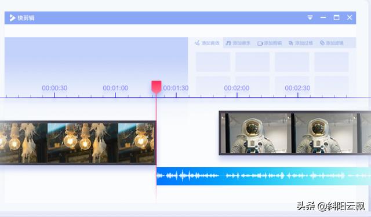Screen dimensions: 371x217
Task: Minimize the 快剪辑 window
Action: pyautogui.click(x=323, y=17)
